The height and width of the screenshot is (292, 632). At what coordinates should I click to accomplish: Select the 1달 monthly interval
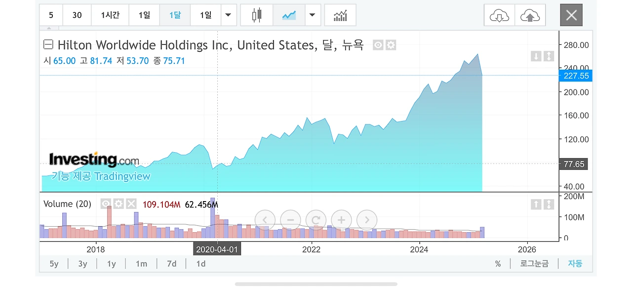175,15
